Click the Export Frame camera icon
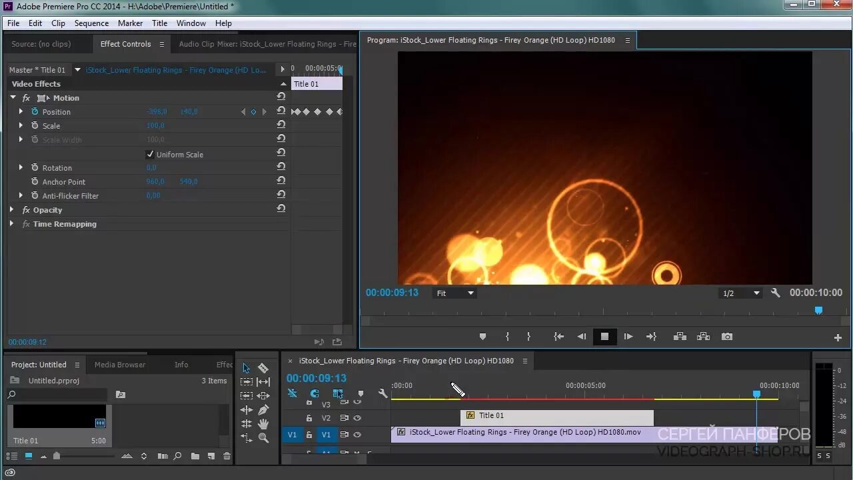 [727, 337]
